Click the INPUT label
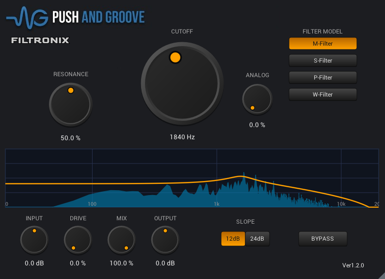This screenshot has height=279, width=385. click(34, 218)
